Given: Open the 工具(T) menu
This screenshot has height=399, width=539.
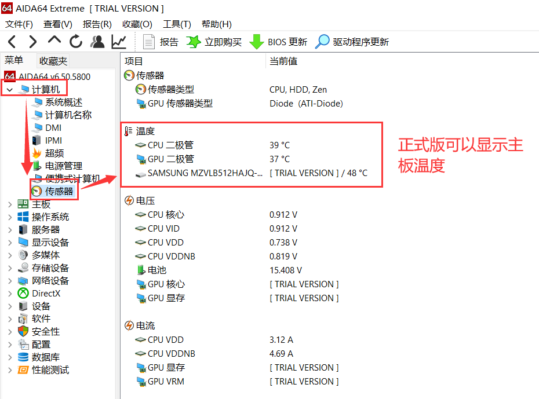Looking at the screenshot, I should (x=176, y=24).
